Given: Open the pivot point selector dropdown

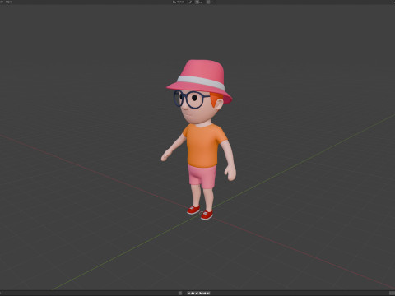Looking at the screenshot, I should (x=191, y=2).
